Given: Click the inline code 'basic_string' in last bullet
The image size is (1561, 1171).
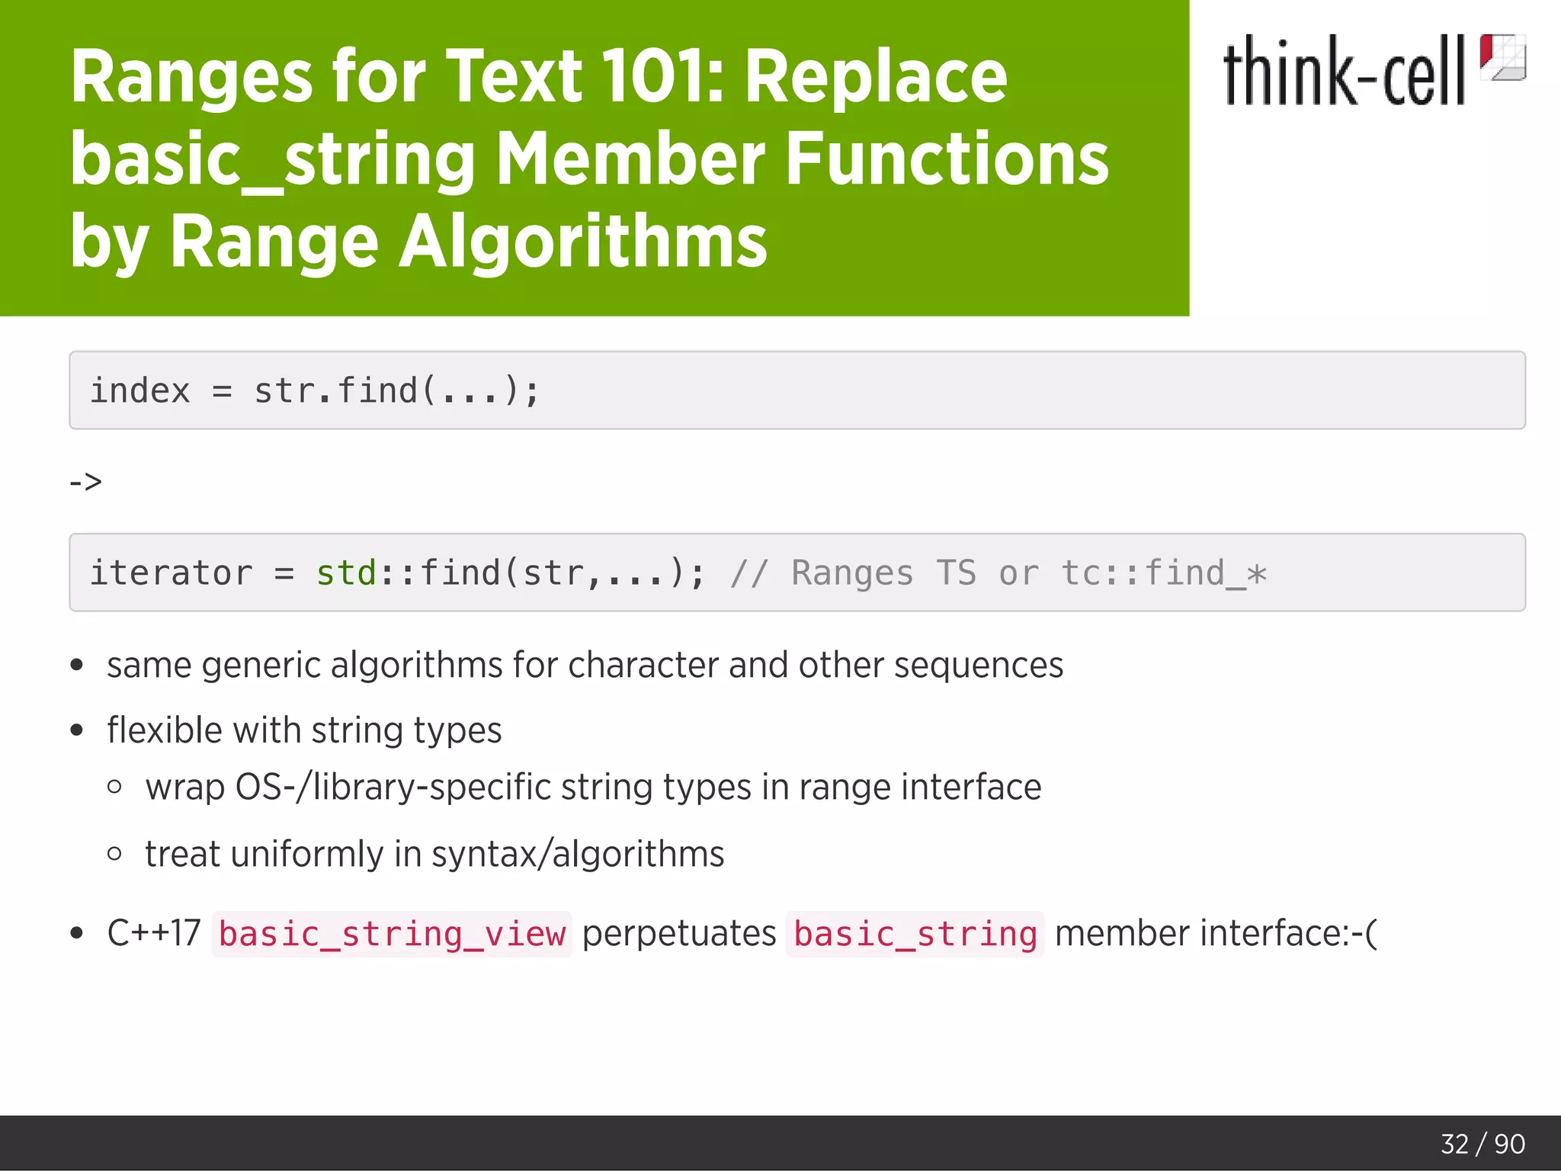Looking at the screenshot, I should [915, 934].
